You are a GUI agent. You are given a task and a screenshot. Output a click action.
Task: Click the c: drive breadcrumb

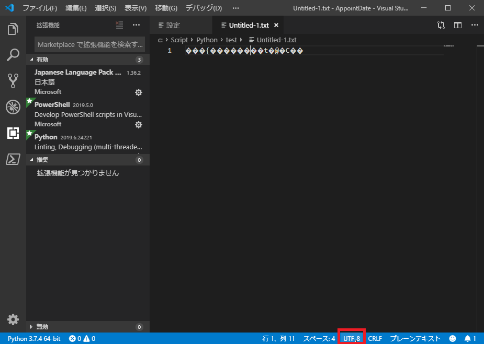pos(160,40)
